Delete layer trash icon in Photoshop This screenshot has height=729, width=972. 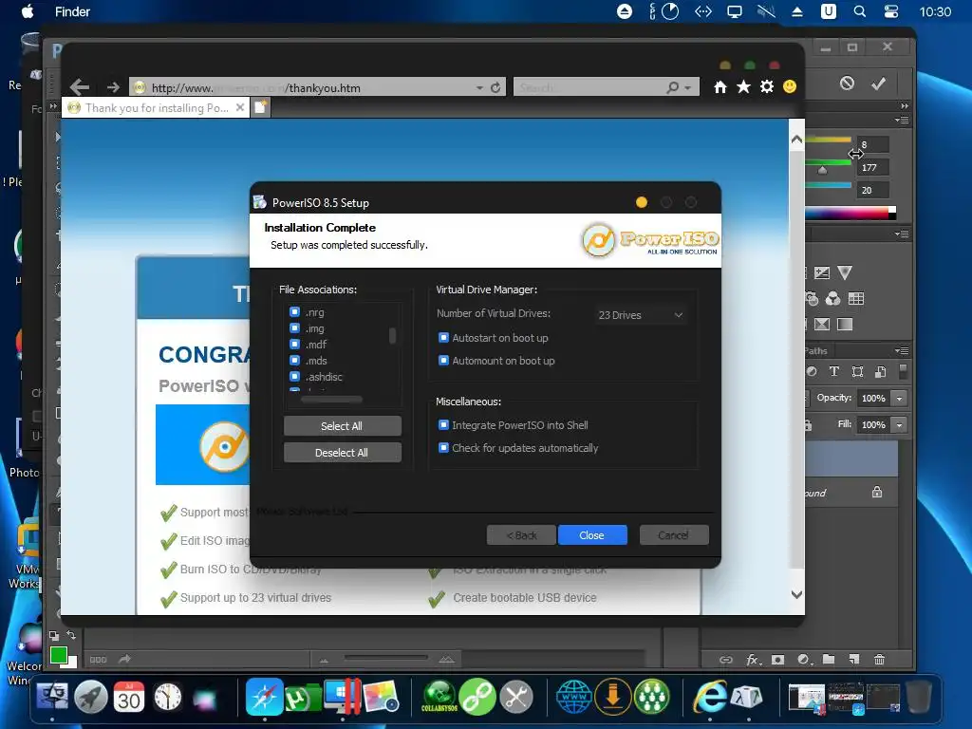[879, 660]
